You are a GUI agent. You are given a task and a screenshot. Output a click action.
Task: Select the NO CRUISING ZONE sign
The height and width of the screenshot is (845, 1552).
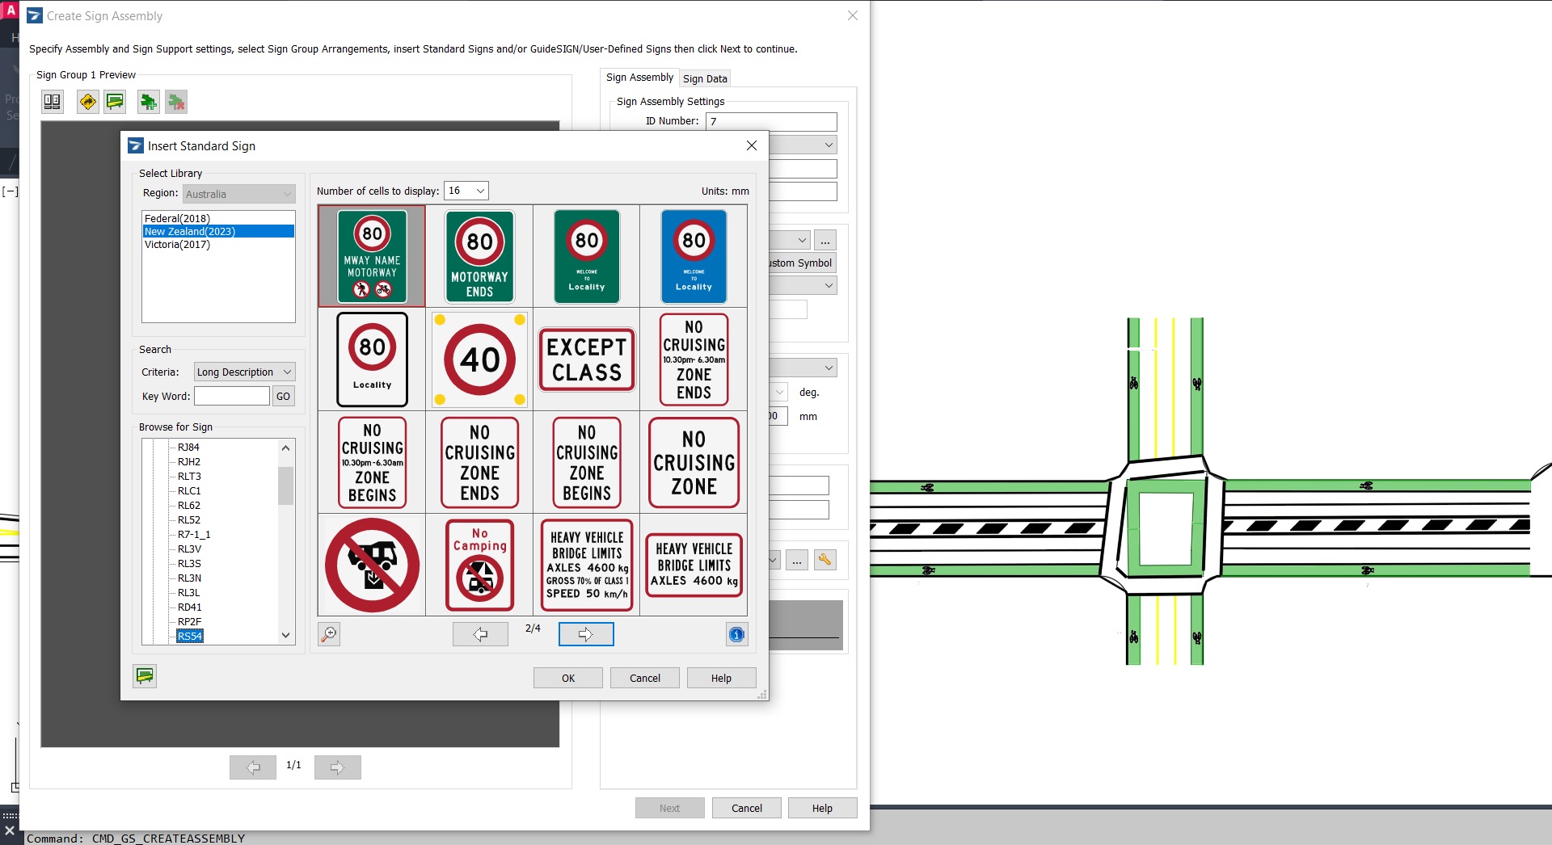694,462
